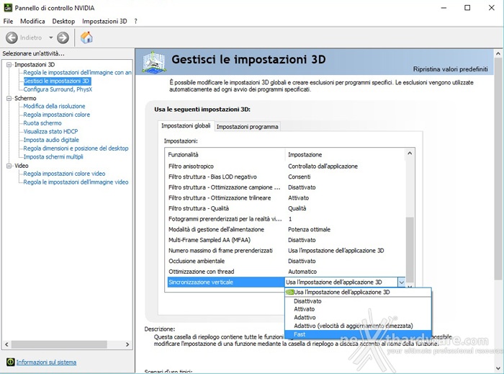Click left panel horizontal scroll right arrow
This screenshot has width=504, height=374.
tap(127, 344)
